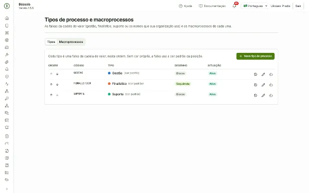
Task: Edit the Gestão process type
Action: [263, 74]
